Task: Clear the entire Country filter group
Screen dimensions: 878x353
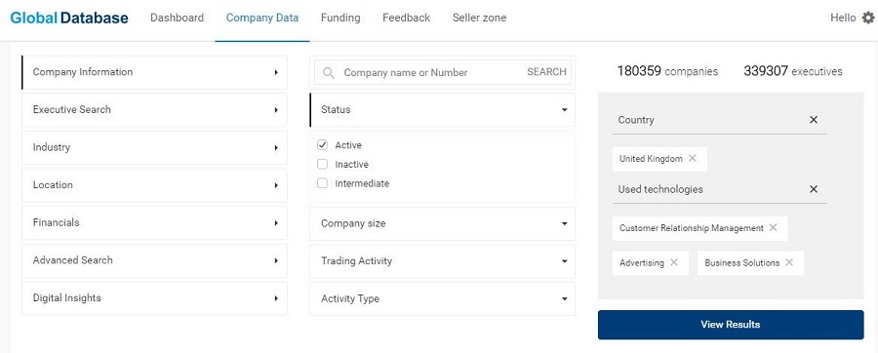Action: 814,120
